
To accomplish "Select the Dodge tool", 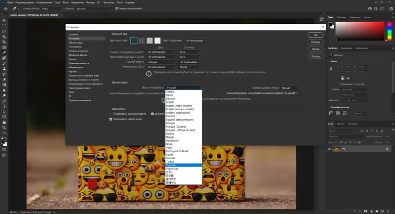I will click(x=4, y=95).
